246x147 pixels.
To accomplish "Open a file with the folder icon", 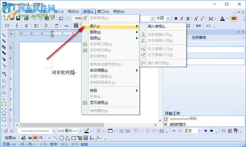I will point(12,18).
